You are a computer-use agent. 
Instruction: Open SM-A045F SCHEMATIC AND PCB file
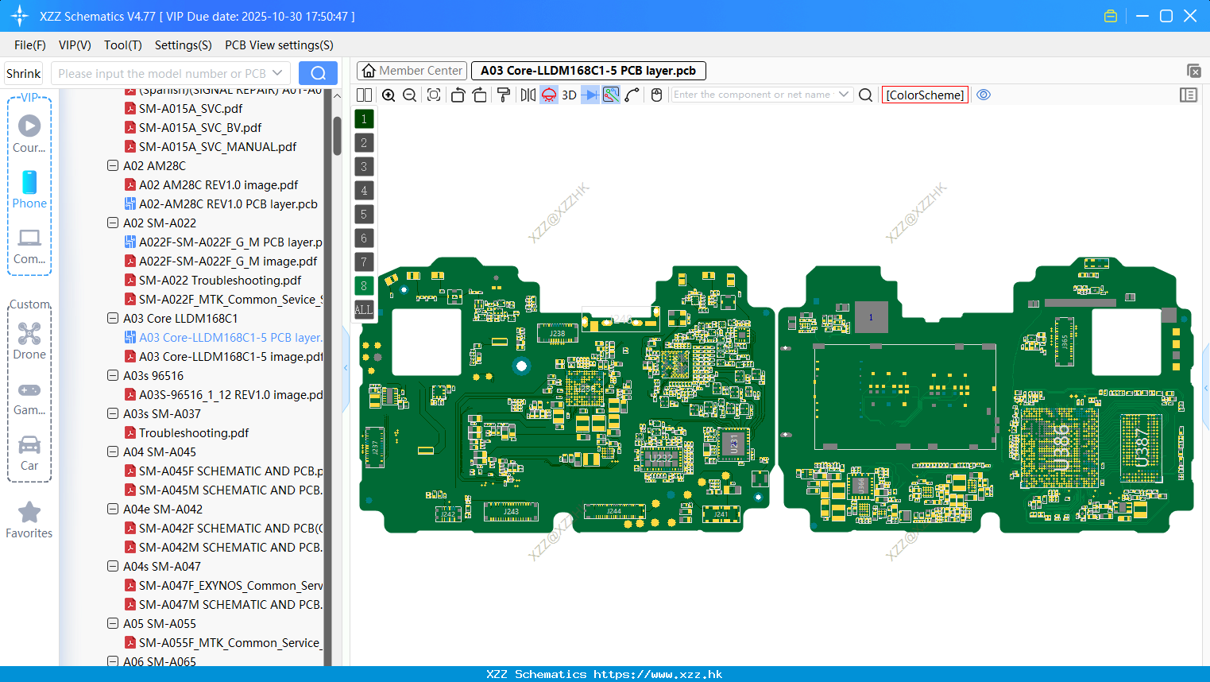click(x=223, y=471)
